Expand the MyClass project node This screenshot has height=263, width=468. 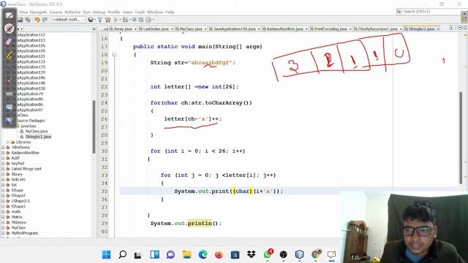3,228
